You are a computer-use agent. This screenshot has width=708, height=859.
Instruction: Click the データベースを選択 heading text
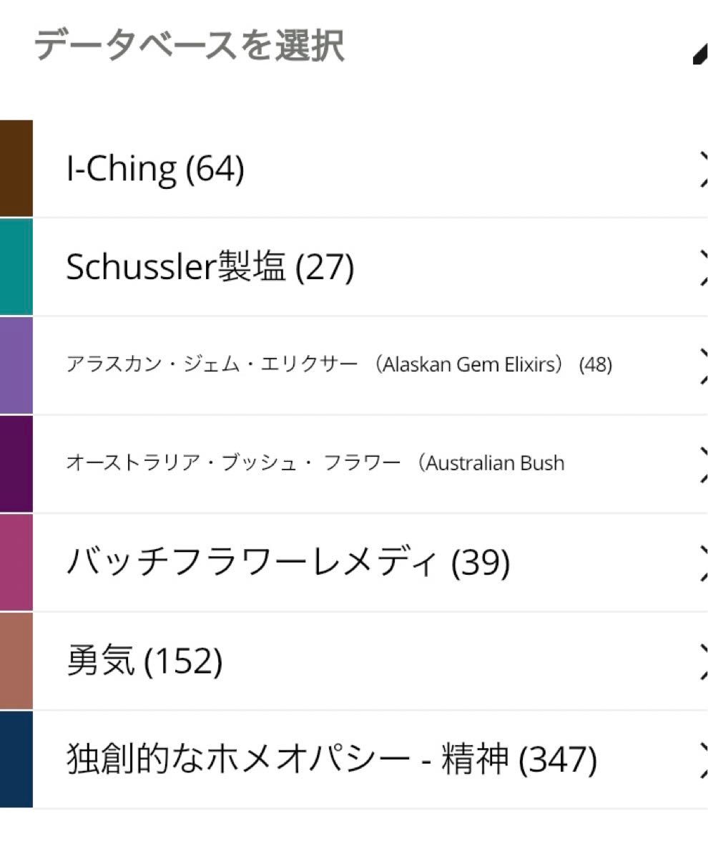pos(190,47)
